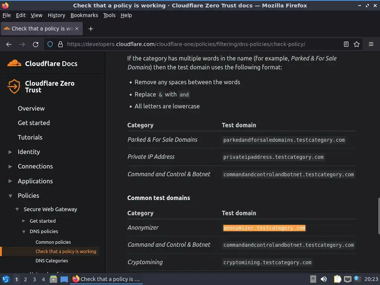This screenshot has width=380, height=285.
Task: Click parkedandforsaledomains.testcategory.com code text
Action: [x=284, y=140]
